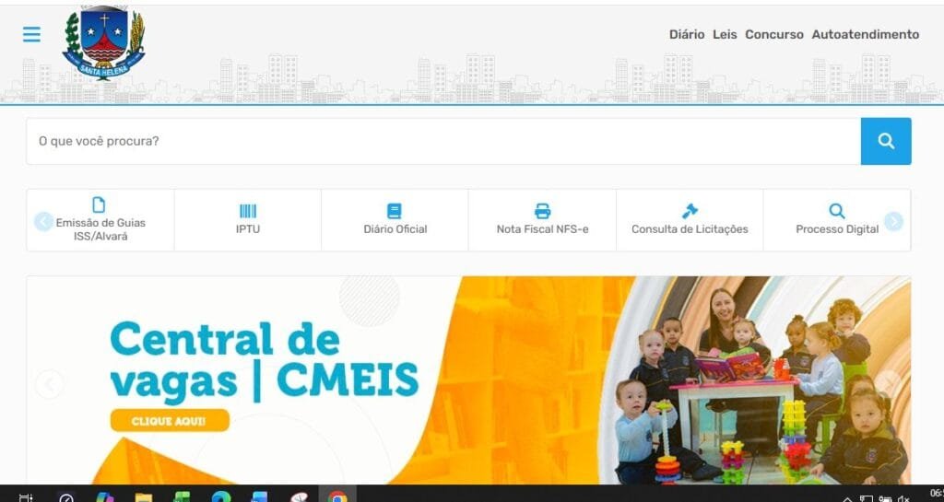Image resolution: width=944 pixels, height=502 pixels.
Task: Open the Diário Oficial book shortcut
Action: pos(395,219)
